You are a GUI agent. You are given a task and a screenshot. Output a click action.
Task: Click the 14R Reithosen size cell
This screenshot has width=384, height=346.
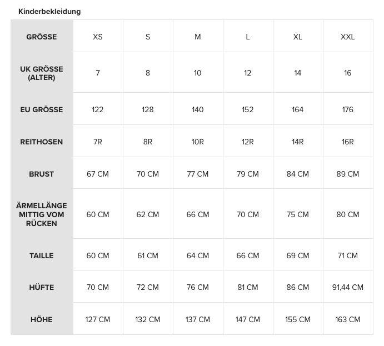tap(298, 142)
